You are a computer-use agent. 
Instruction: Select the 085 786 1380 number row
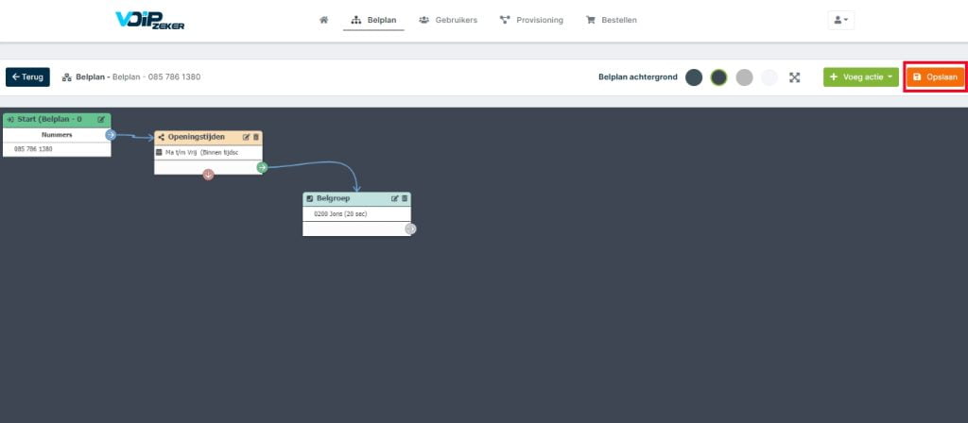[x=57, y=149]
